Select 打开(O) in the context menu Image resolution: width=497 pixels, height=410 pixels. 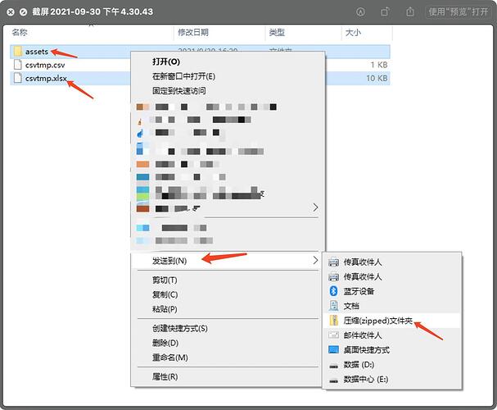tap(228, 61)
